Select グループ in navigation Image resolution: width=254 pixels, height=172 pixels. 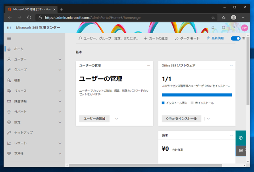point(20,70)
